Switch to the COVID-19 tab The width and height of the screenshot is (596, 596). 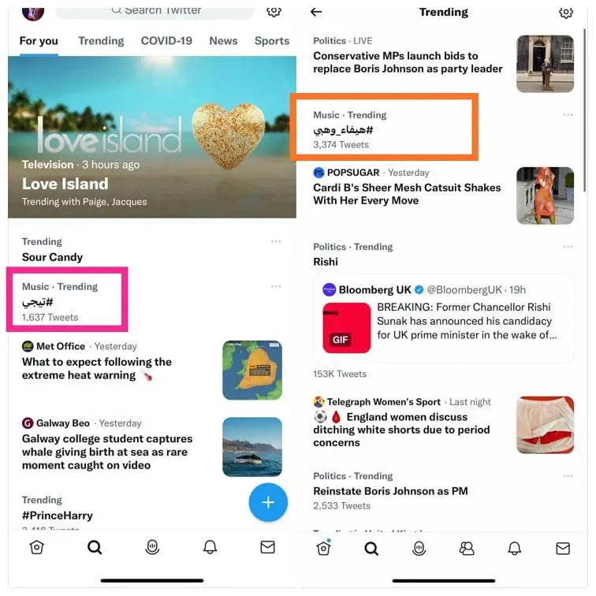[166, 41]
